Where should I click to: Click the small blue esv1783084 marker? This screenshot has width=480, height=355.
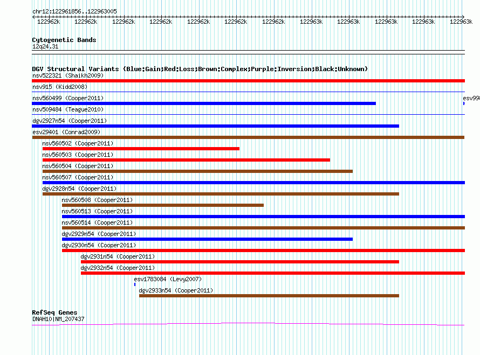pos(135,284)
